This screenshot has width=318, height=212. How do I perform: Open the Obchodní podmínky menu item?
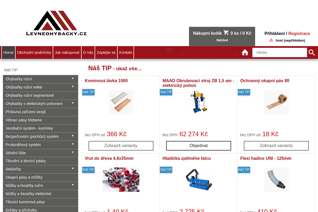click(x=34, y=52)
